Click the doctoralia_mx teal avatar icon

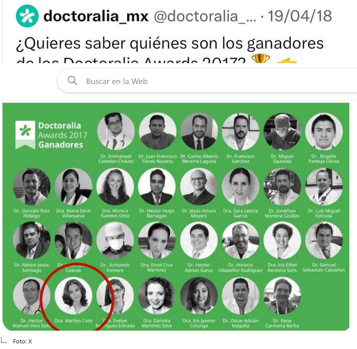[x=27, y=16]
